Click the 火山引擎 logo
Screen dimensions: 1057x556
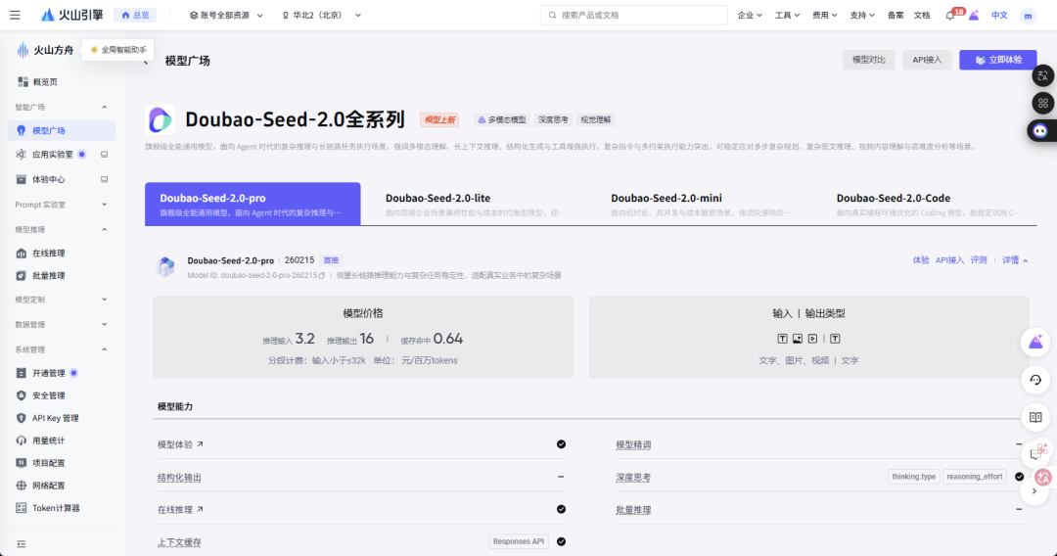(x=71, y=15)
